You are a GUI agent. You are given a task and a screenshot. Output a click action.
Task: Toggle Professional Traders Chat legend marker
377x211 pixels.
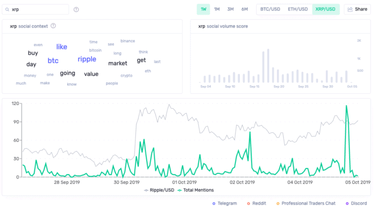pyautogui.click(x=278, y=204)
